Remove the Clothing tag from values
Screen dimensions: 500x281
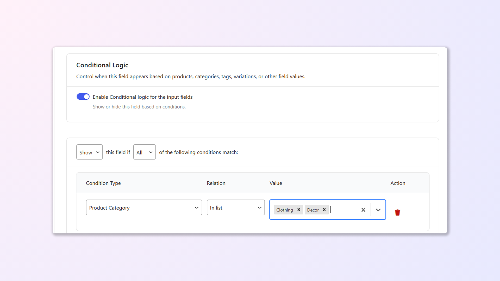tap(299, 209)
